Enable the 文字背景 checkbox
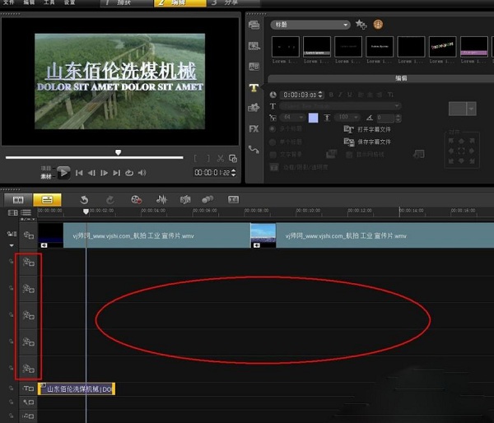This screenshot has width=494, height=423. pyautogui.click(x=273, y=155)
